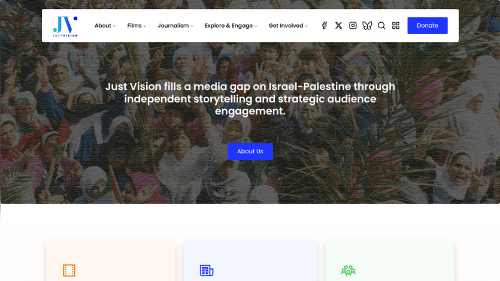This screenshot has height=281, width=500.
Task: Click the hero headline about Israel-Palestine
Action: 250,99
